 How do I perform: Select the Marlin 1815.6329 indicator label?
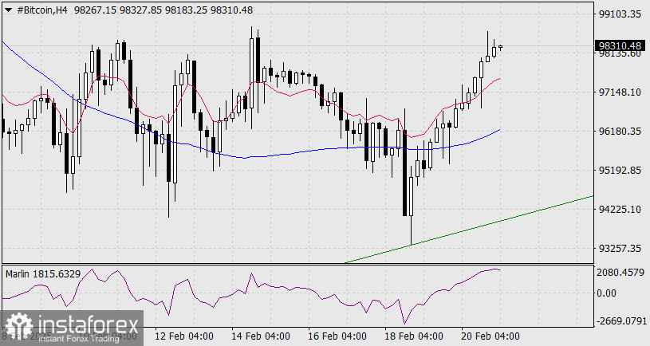click(43, 274)
